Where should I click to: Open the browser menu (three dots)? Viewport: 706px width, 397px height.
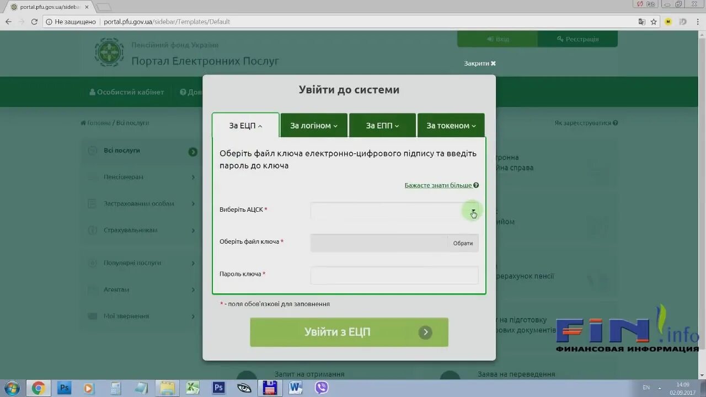point(698,22)
